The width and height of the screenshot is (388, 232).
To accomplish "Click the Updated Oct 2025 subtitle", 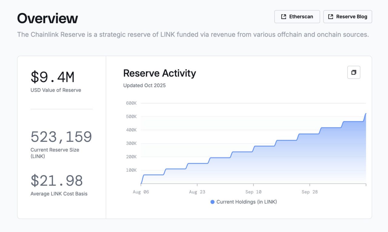I will pyautogui.click(x=144, y=85).
